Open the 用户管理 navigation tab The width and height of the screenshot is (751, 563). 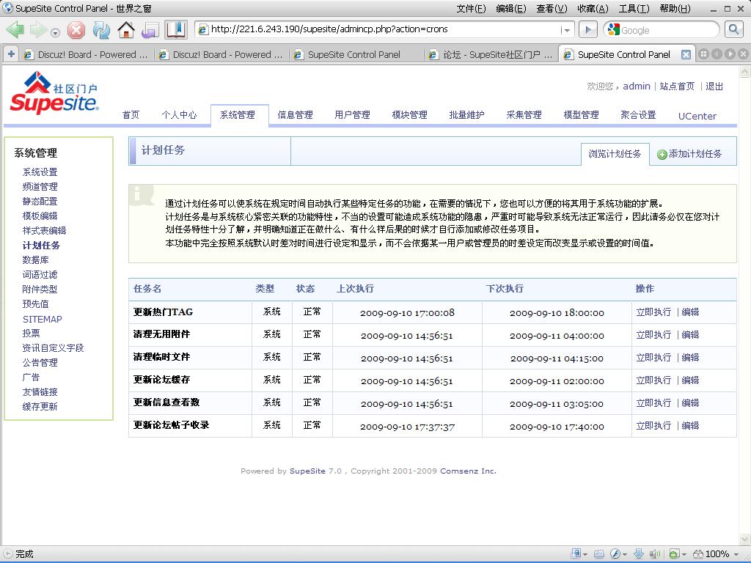click(352, 115)
